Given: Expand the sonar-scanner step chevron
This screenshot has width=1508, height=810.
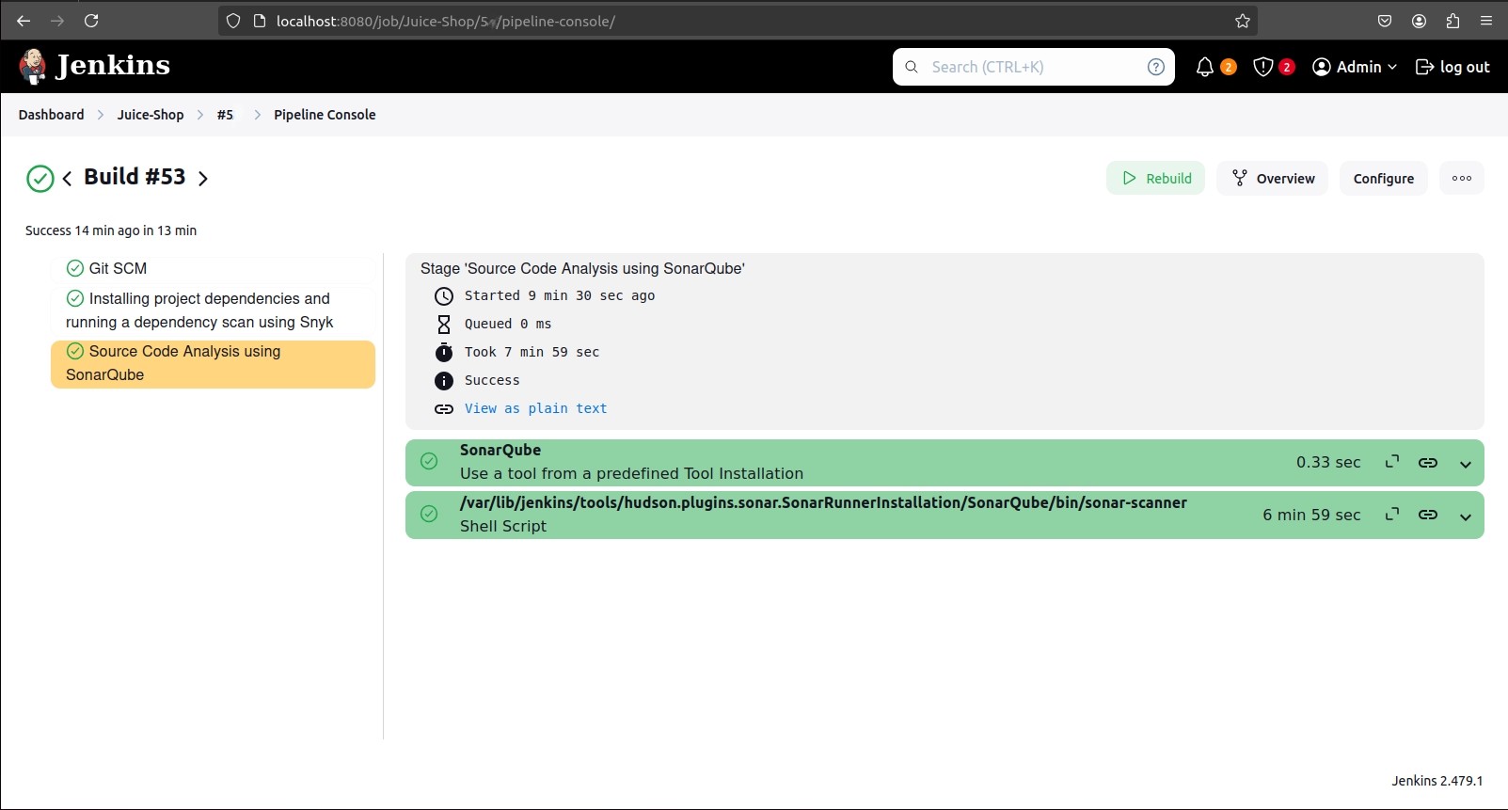Looking at the screenshot, I should (1466, 516).
